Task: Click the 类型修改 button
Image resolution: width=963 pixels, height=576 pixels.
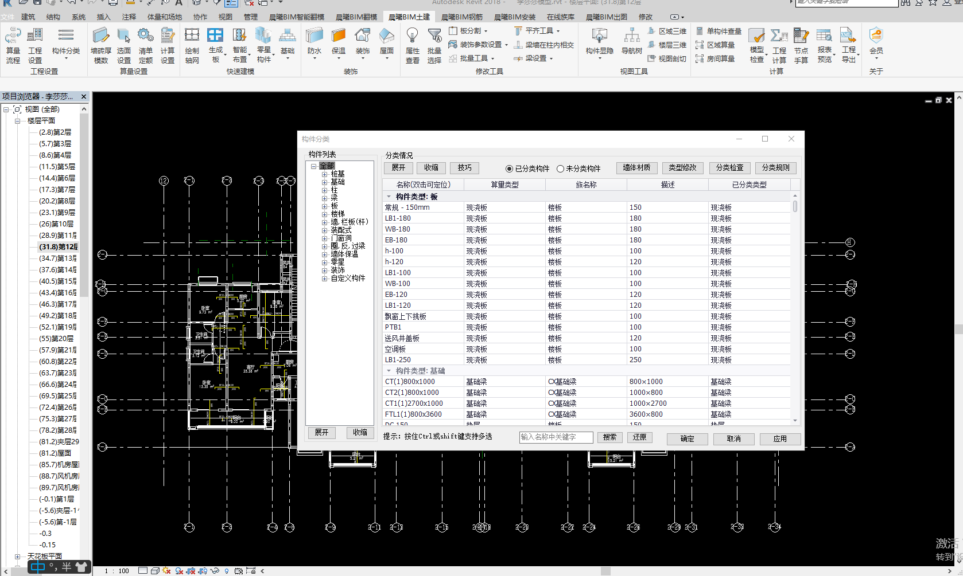Action: pyautogui.click(x=683, y=168)
